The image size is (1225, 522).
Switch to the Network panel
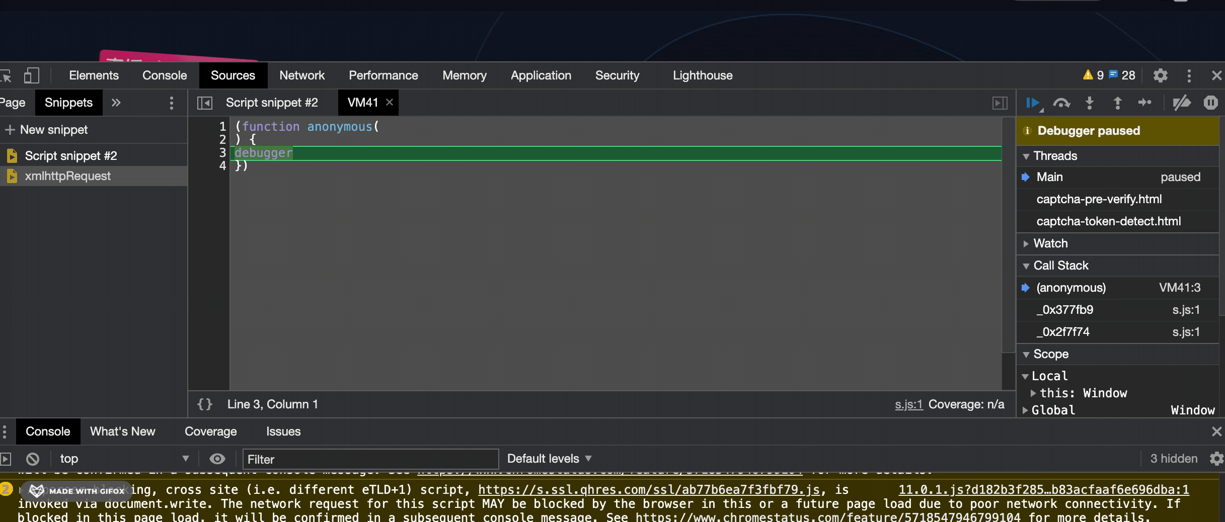coord(302,75)
